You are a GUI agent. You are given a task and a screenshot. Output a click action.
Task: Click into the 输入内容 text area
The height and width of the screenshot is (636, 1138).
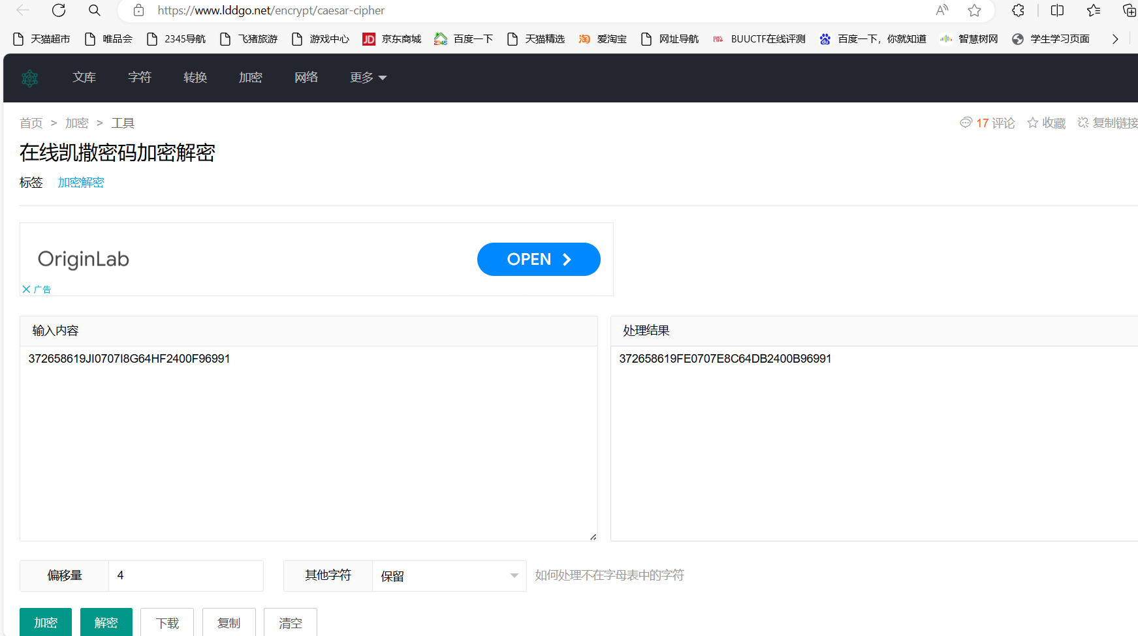tap(309, 444)
